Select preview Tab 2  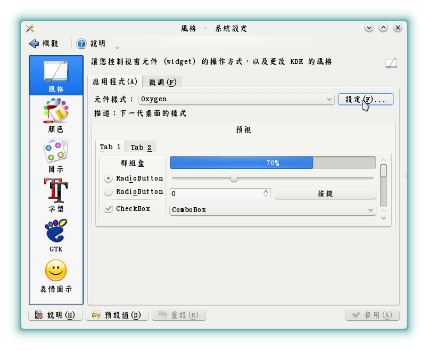coord(141,147)
